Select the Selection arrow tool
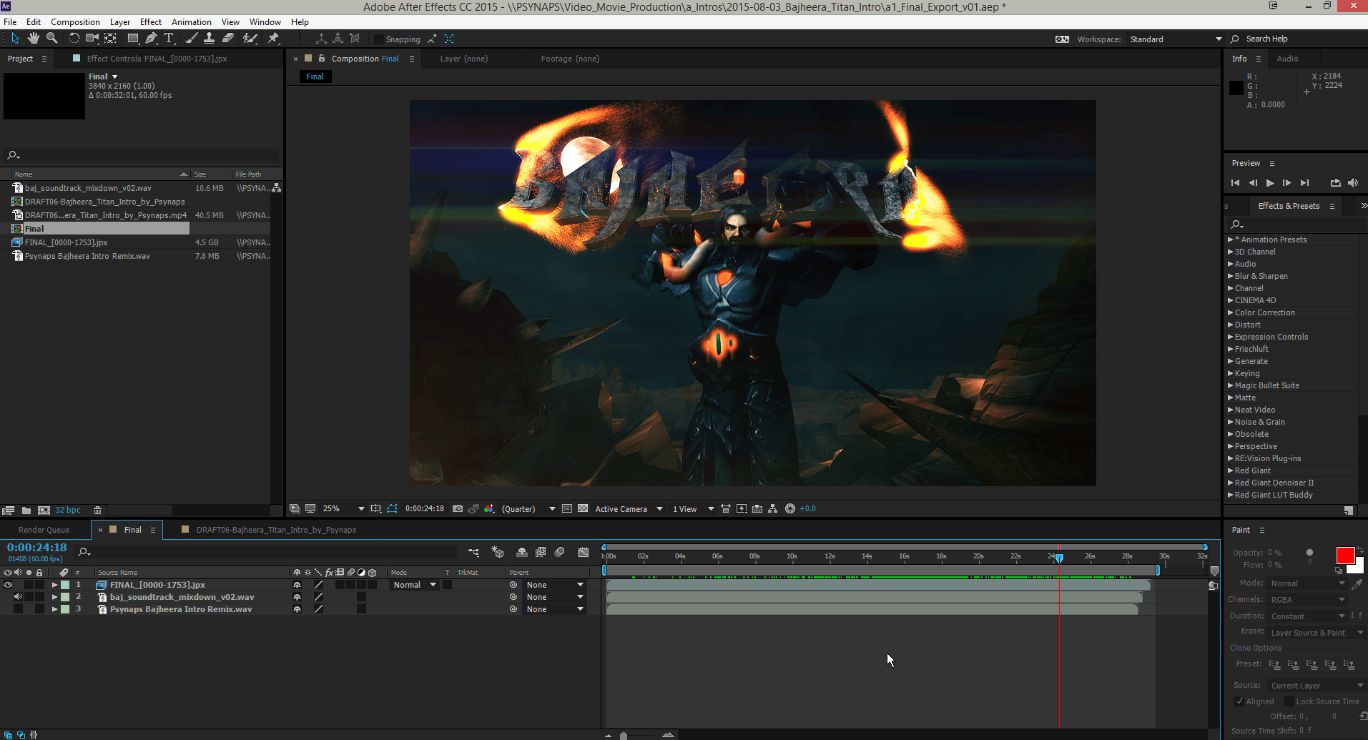 point(16,39)
